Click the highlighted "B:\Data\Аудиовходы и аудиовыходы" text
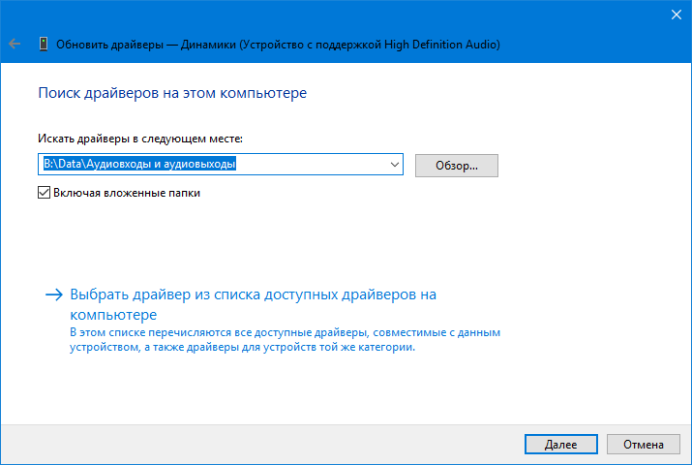Viewport: 692px width, 465px height. pyautogui.click(x=139, y=166)
